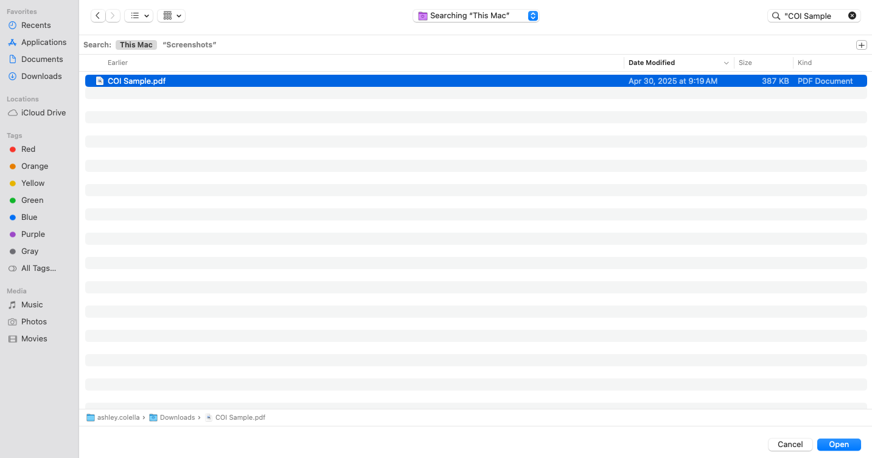This screenshot has height=458, width=872.
Task: Switch search scope to "Screenshots"
Action: coord(189,45)
